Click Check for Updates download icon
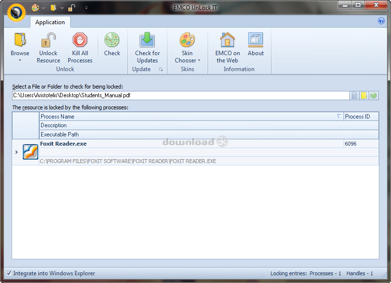 coord(147,40)
